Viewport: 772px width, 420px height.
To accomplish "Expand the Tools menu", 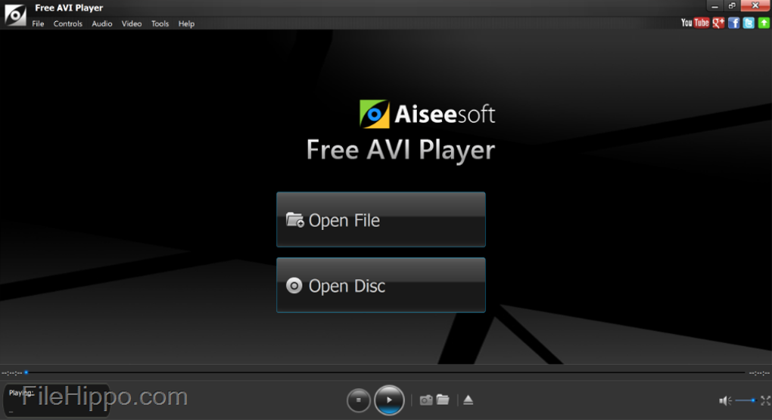I will pyautogui.click(x=160, y=23).
